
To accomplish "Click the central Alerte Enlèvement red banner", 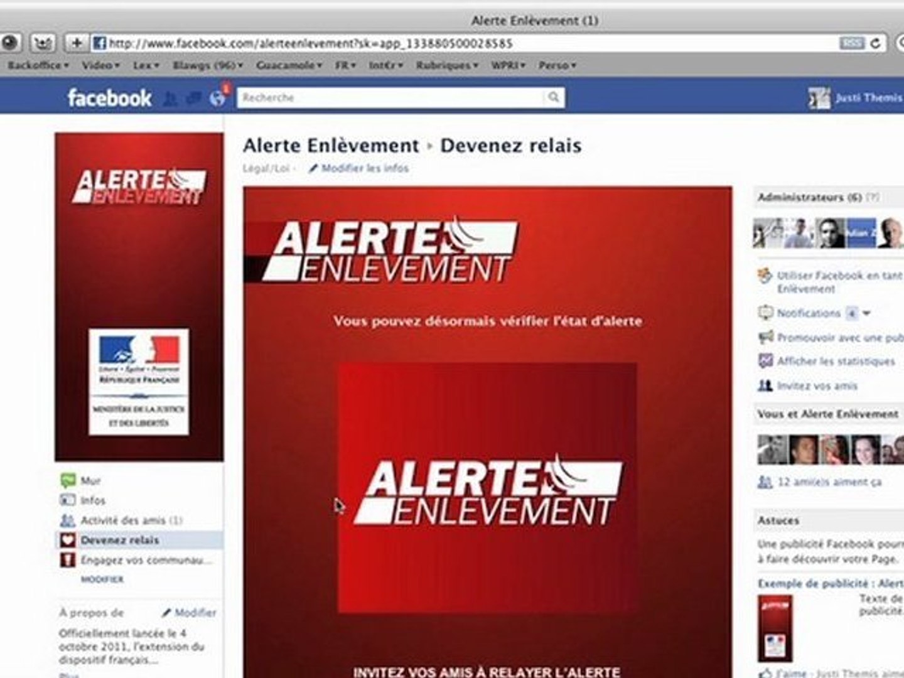I will [488, 488].
